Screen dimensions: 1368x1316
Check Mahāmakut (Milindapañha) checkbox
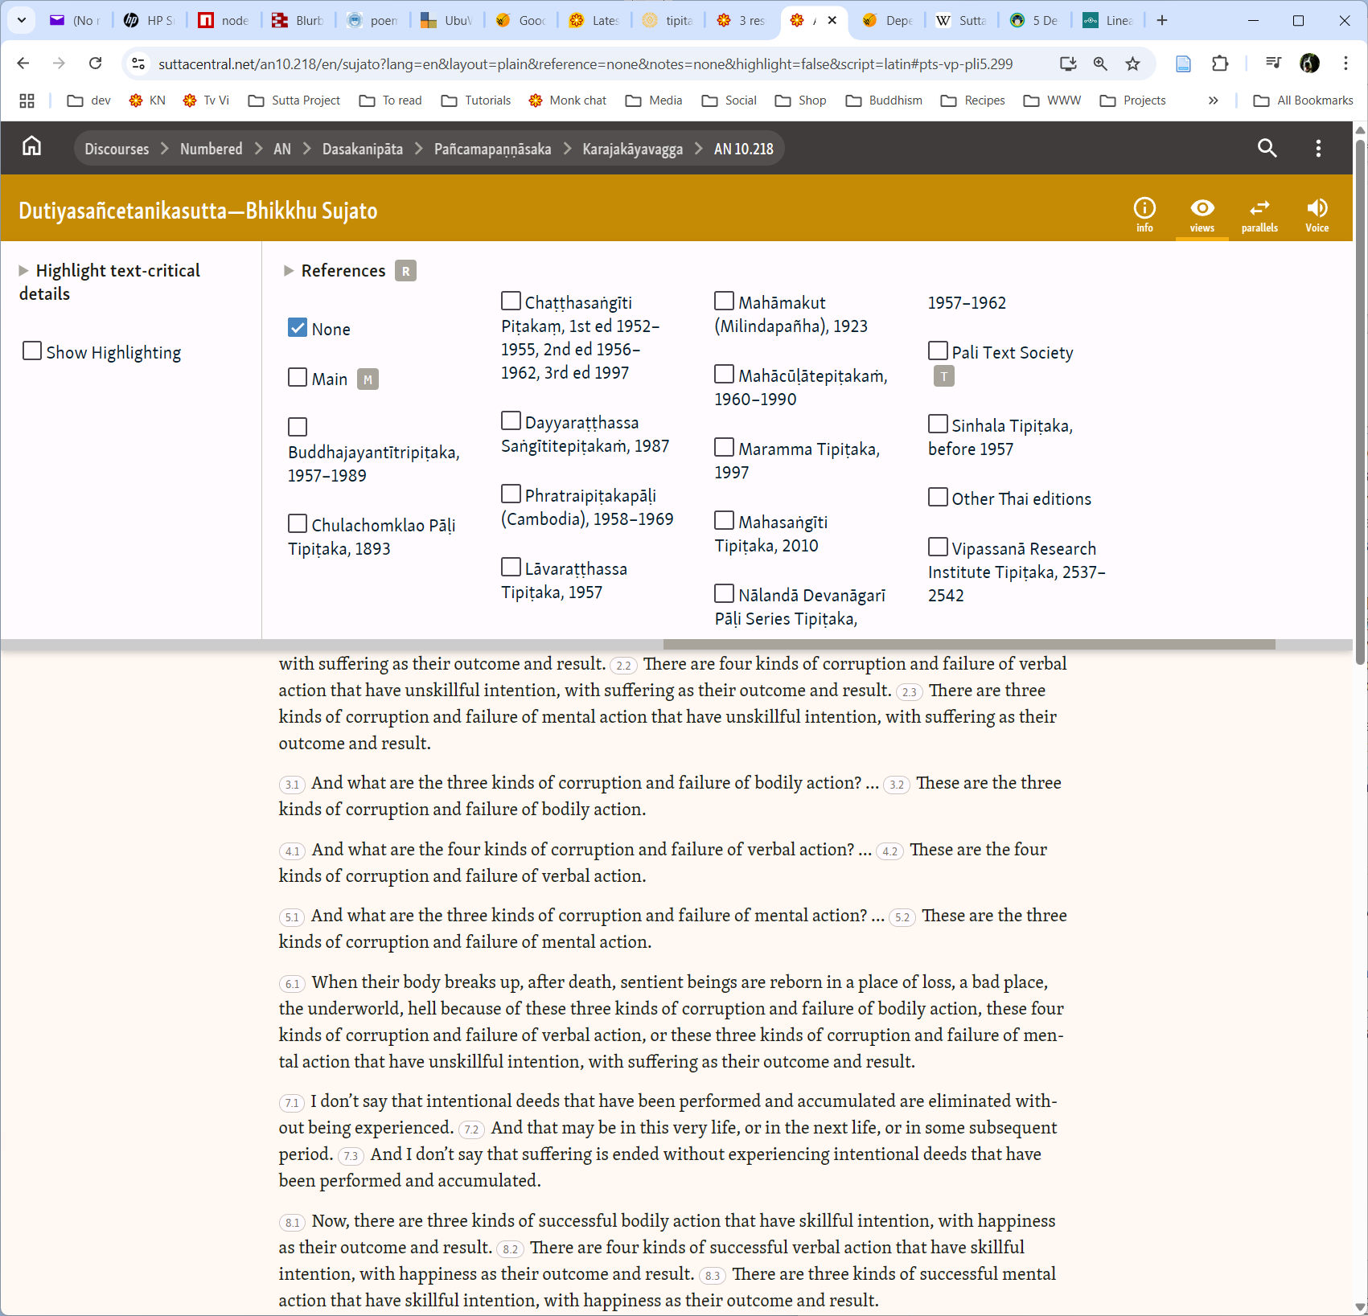point(724,301)
